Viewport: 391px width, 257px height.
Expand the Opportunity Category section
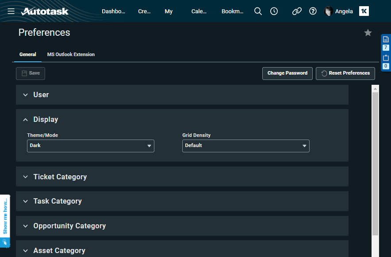[69, 226]
